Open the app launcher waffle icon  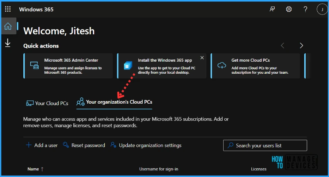click(x=8, y=9)
